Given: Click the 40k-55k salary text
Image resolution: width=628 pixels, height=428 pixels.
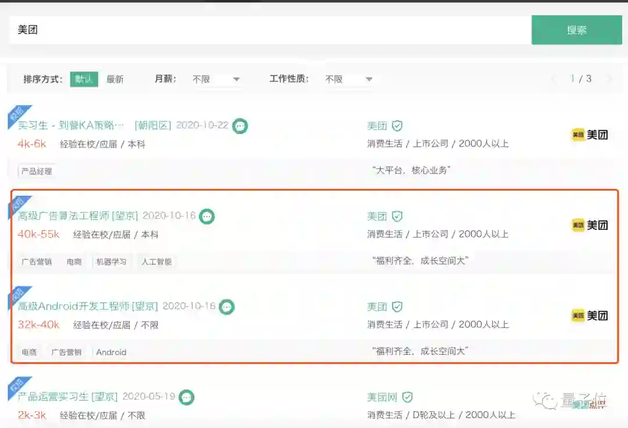Looking at the screenshot, I should 38,234.
